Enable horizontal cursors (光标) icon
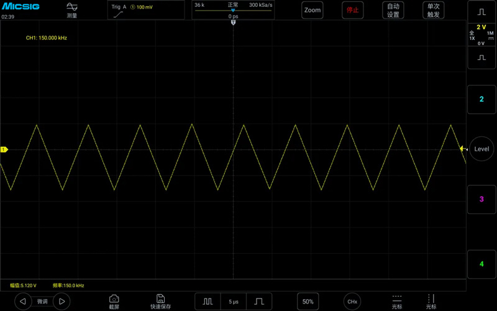The height and width of the screenshot is (311, 497). (397, 302)
